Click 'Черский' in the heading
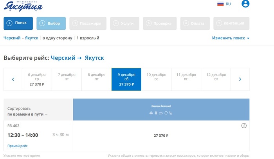The width and height of the screenshot is (274, 159). point(63,58)
